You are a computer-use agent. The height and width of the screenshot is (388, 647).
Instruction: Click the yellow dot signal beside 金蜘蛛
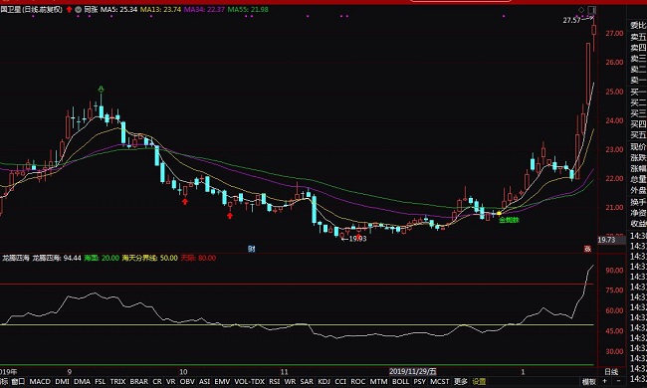499,213
